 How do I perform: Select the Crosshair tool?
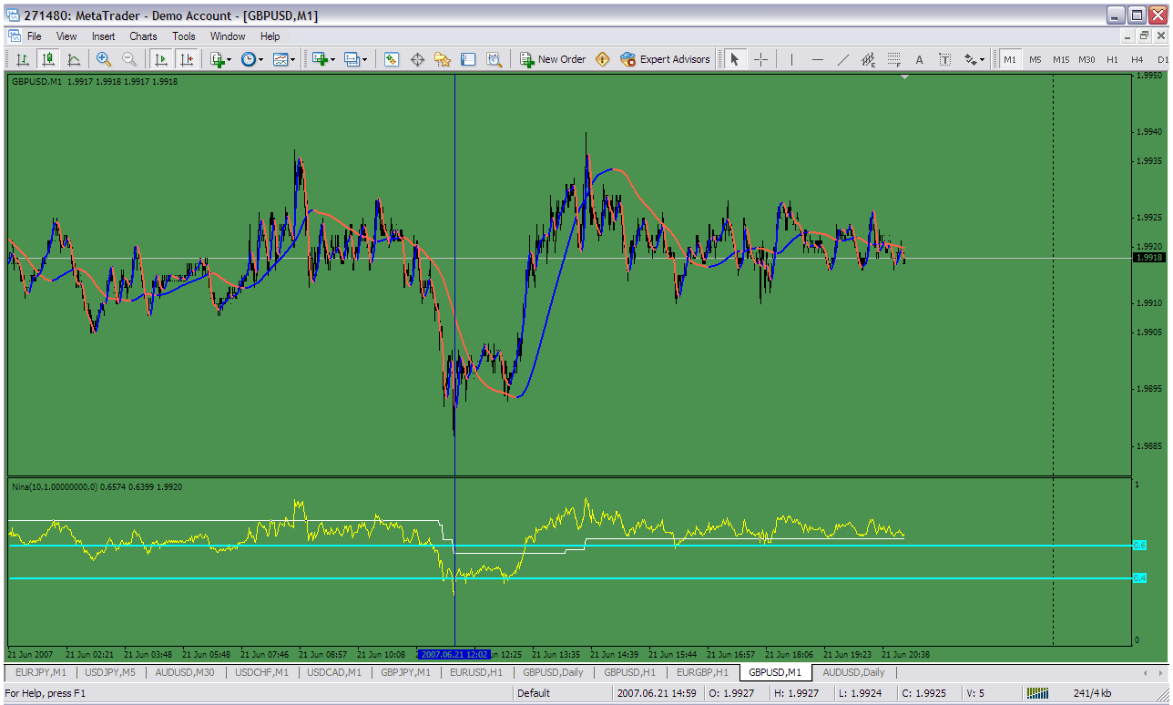[x=760, y=59]
